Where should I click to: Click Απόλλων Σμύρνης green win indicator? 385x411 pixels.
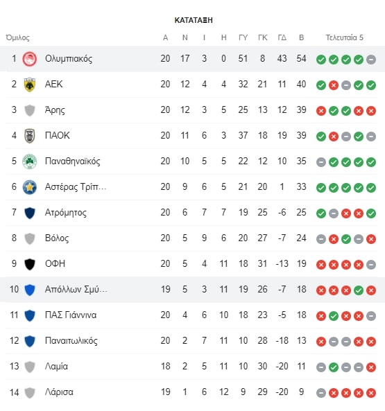pyautogui.click(x=359, y=290)
